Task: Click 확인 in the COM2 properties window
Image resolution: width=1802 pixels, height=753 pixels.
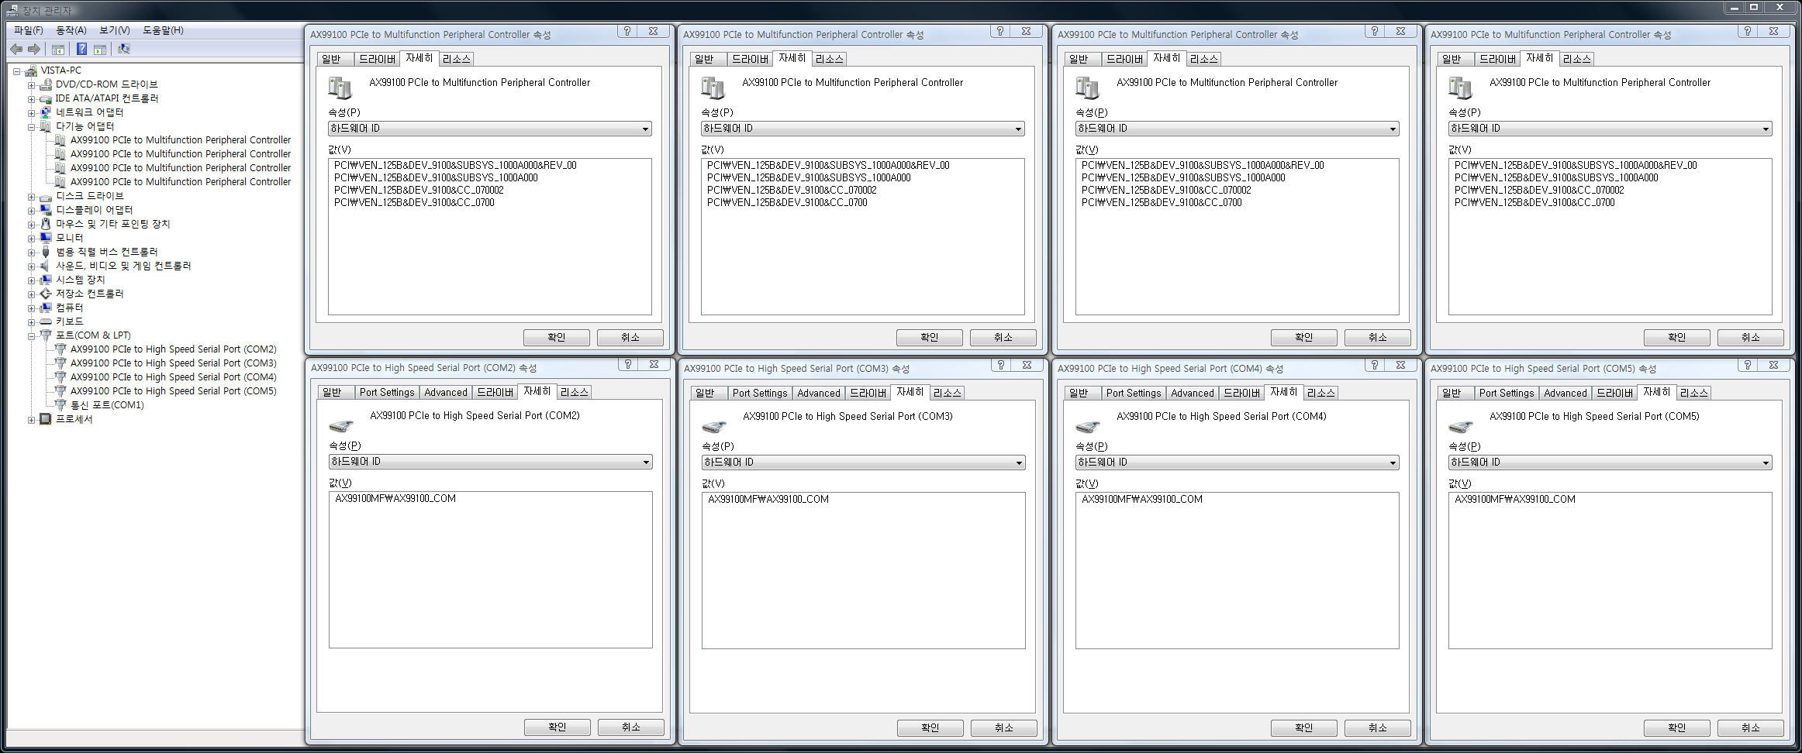Action: coord(557,727)
